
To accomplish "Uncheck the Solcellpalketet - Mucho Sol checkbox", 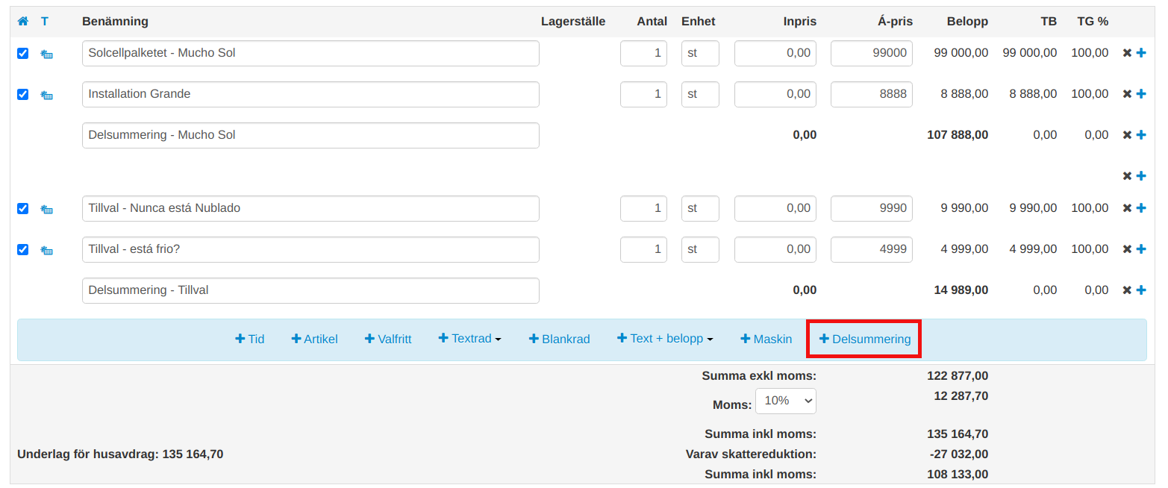I will coord(22,53).
